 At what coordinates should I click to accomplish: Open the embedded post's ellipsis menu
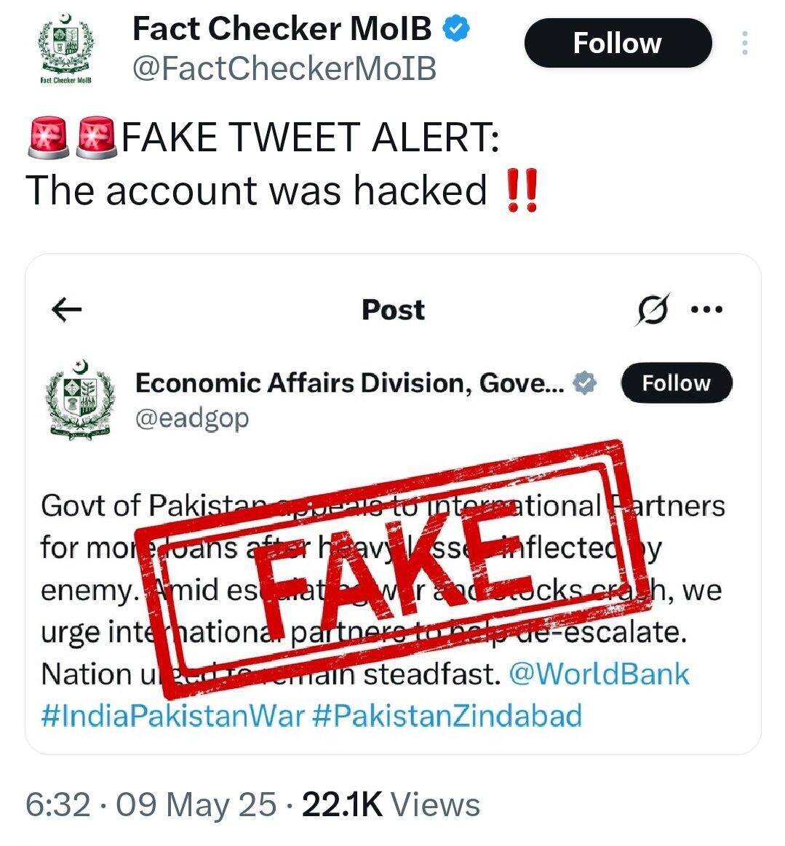706,311
